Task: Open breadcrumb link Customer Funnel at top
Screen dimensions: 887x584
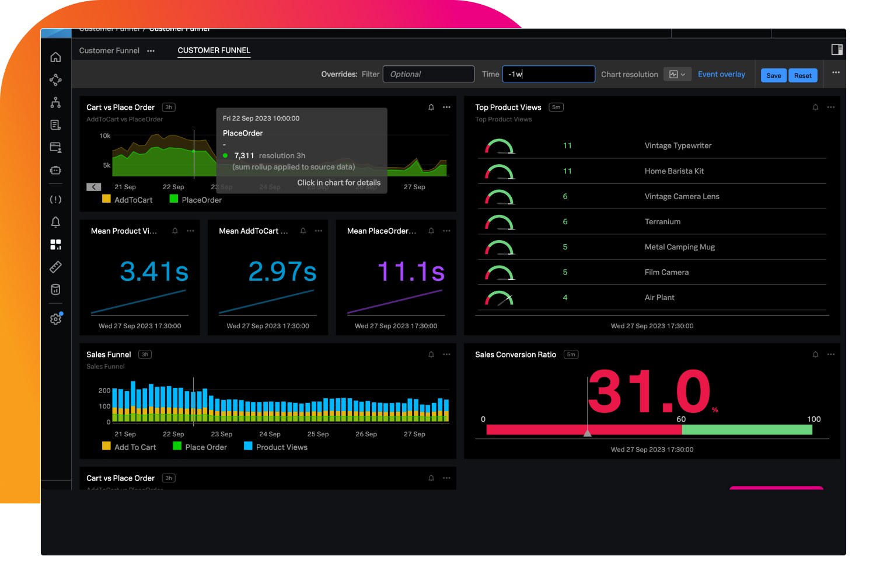Action: [x=109, y=29]
